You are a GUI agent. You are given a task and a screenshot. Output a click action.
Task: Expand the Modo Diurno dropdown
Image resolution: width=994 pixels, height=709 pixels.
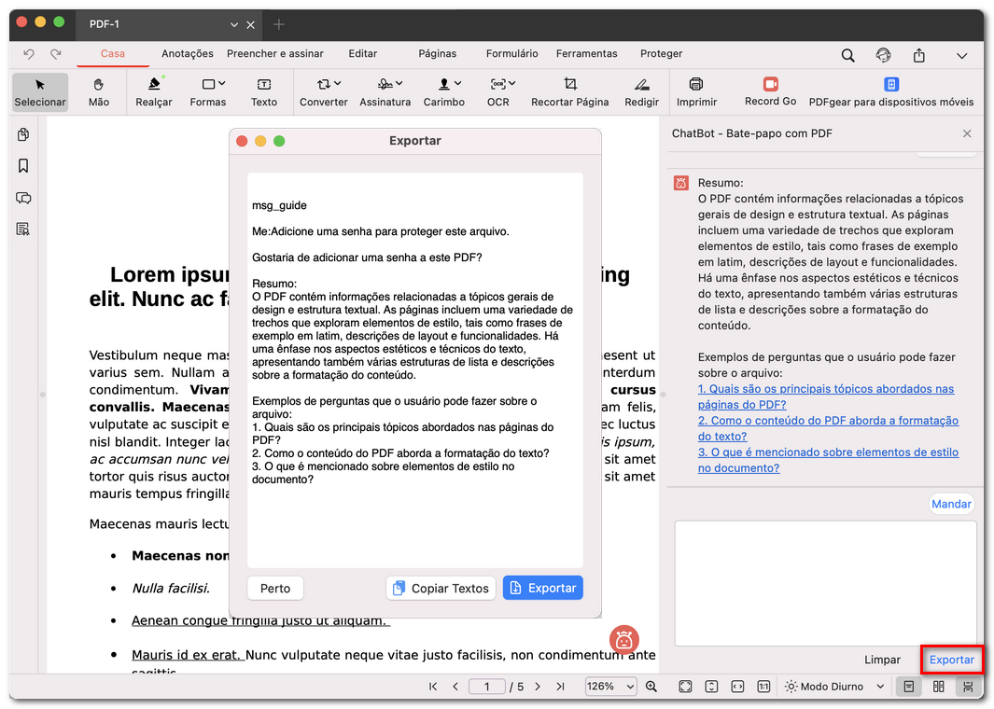(835, 687)
